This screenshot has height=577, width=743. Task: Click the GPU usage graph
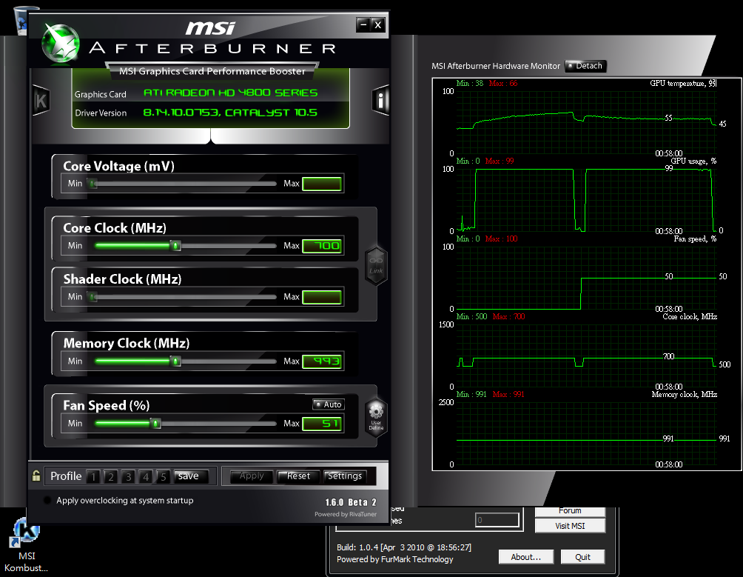586,199
